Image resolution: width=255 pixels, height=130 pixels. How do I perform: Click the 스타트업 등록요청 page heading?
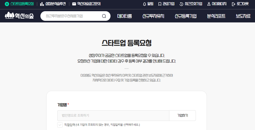coord(127,43)
